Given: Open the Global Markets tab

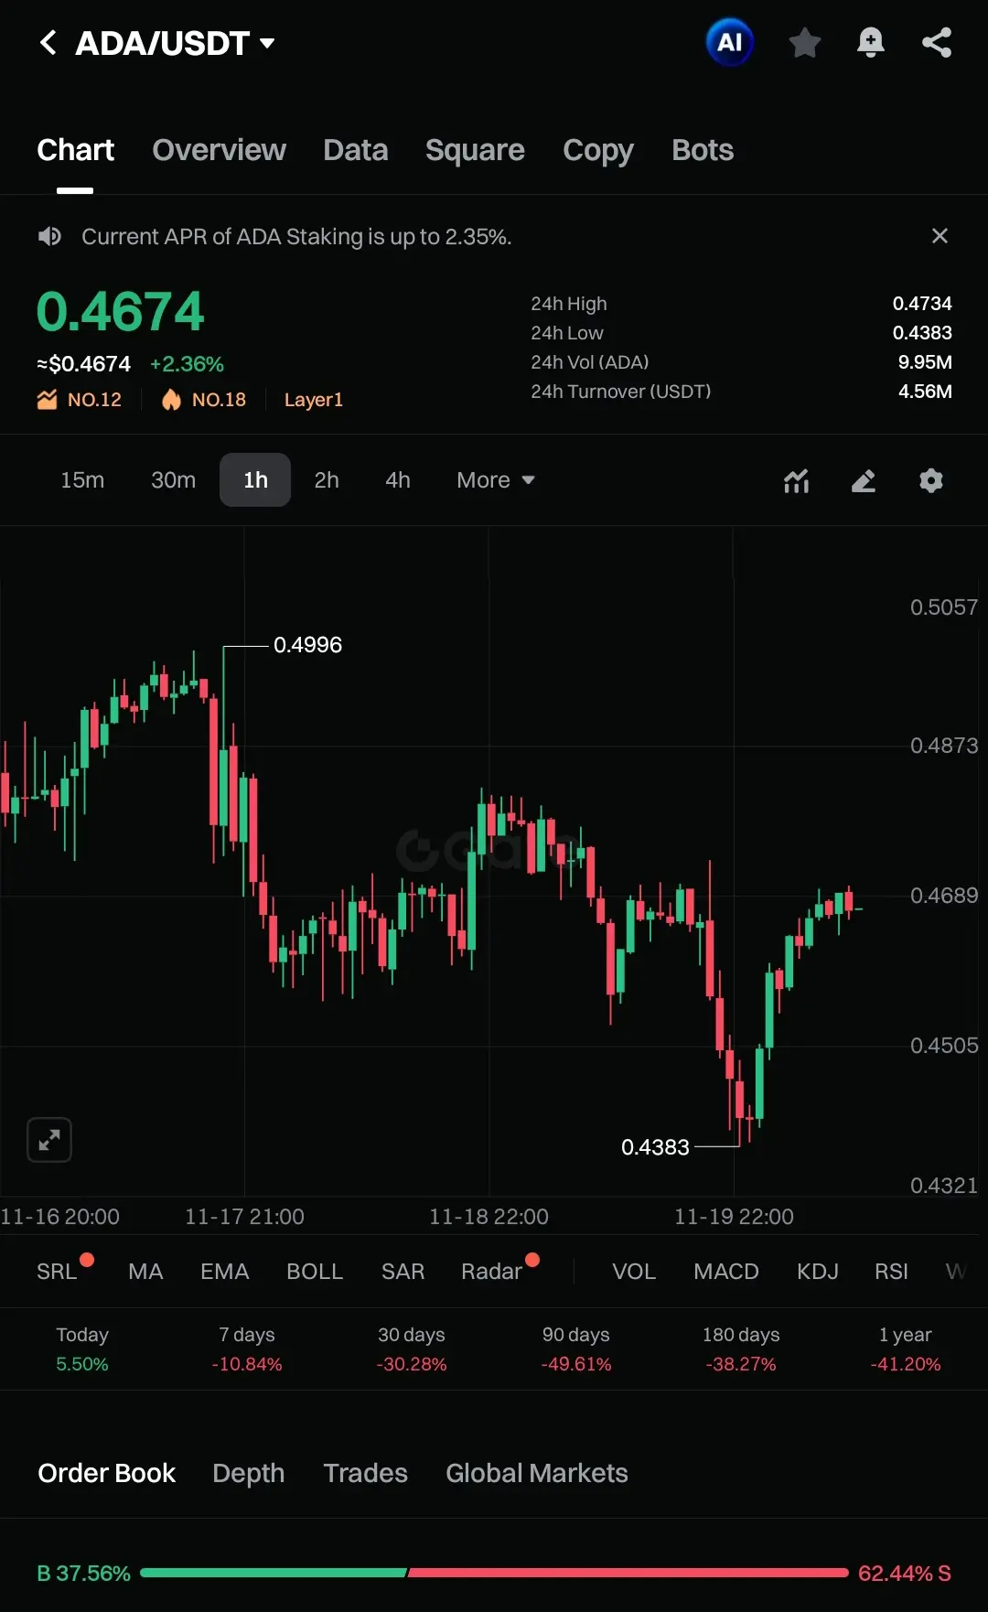Looking at the screenshot, I should 537,1473.
